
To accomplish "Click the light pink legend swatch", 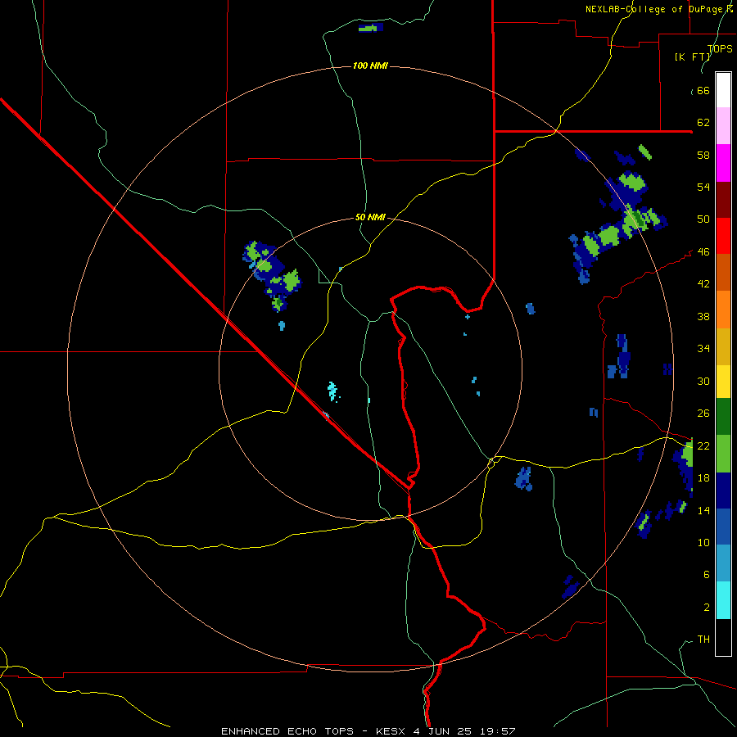I will [x=723, y=125].
